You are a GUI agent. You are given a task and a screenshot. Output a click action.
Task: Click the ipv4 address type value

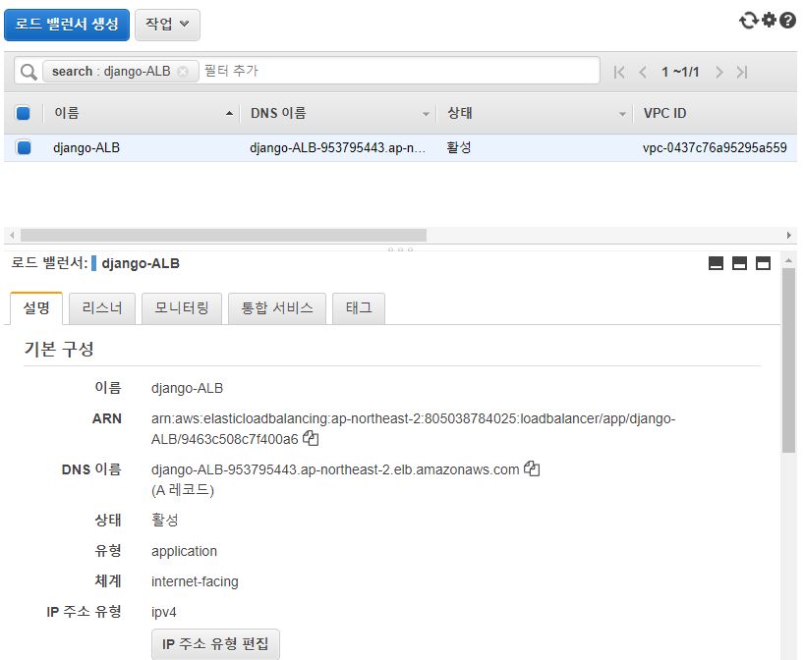pyautogui.click(x=164, y=612)
